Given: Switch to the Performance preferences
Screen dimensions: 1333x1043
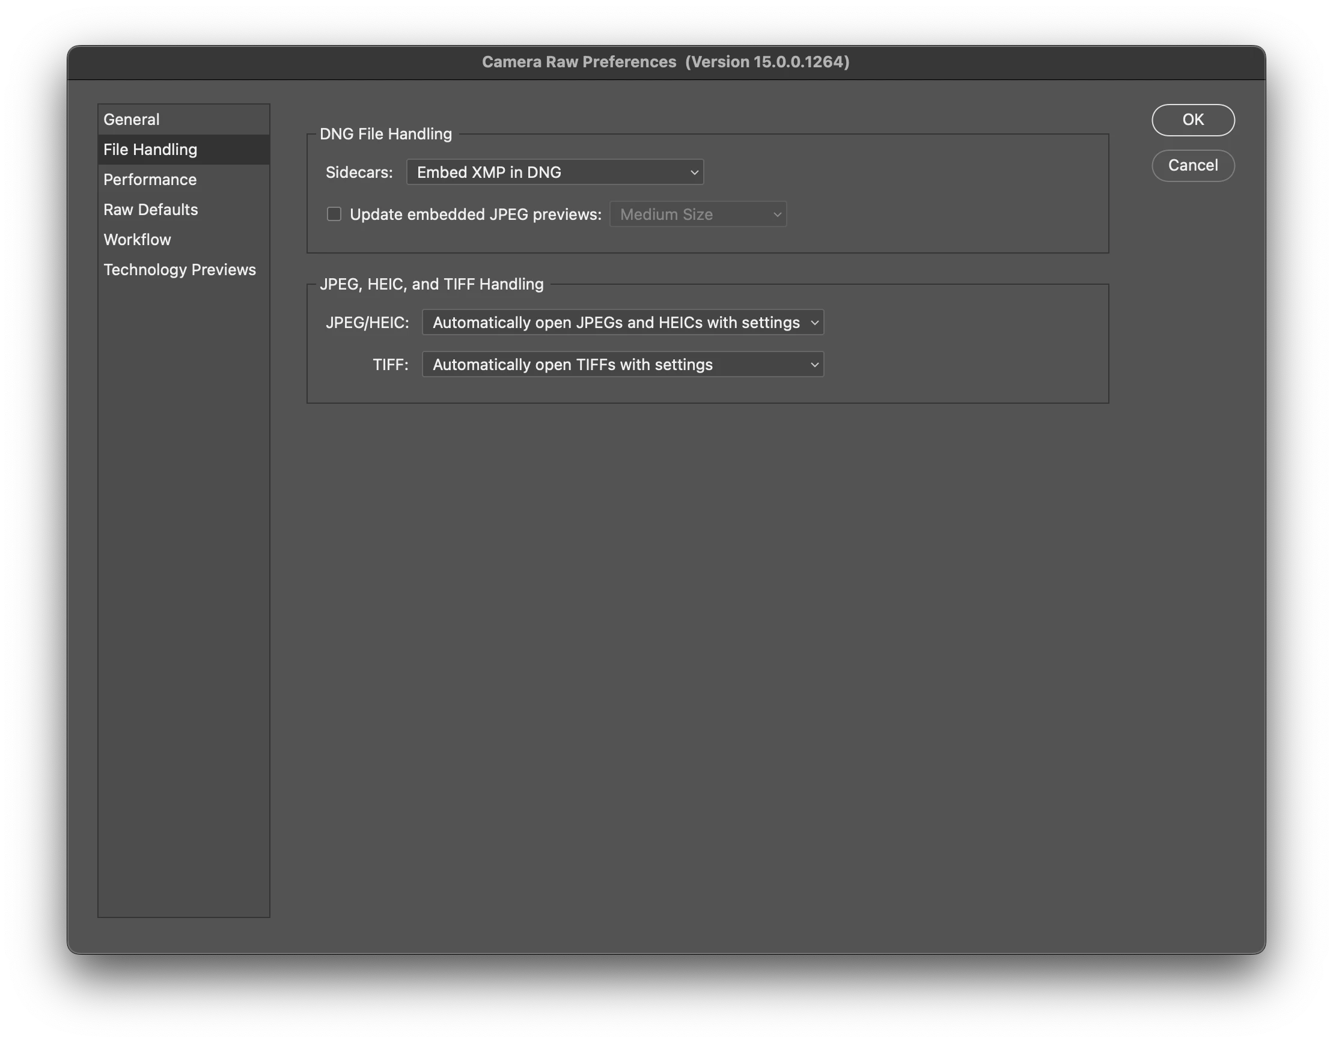Looking at the screenshot, I should [150, 180].
